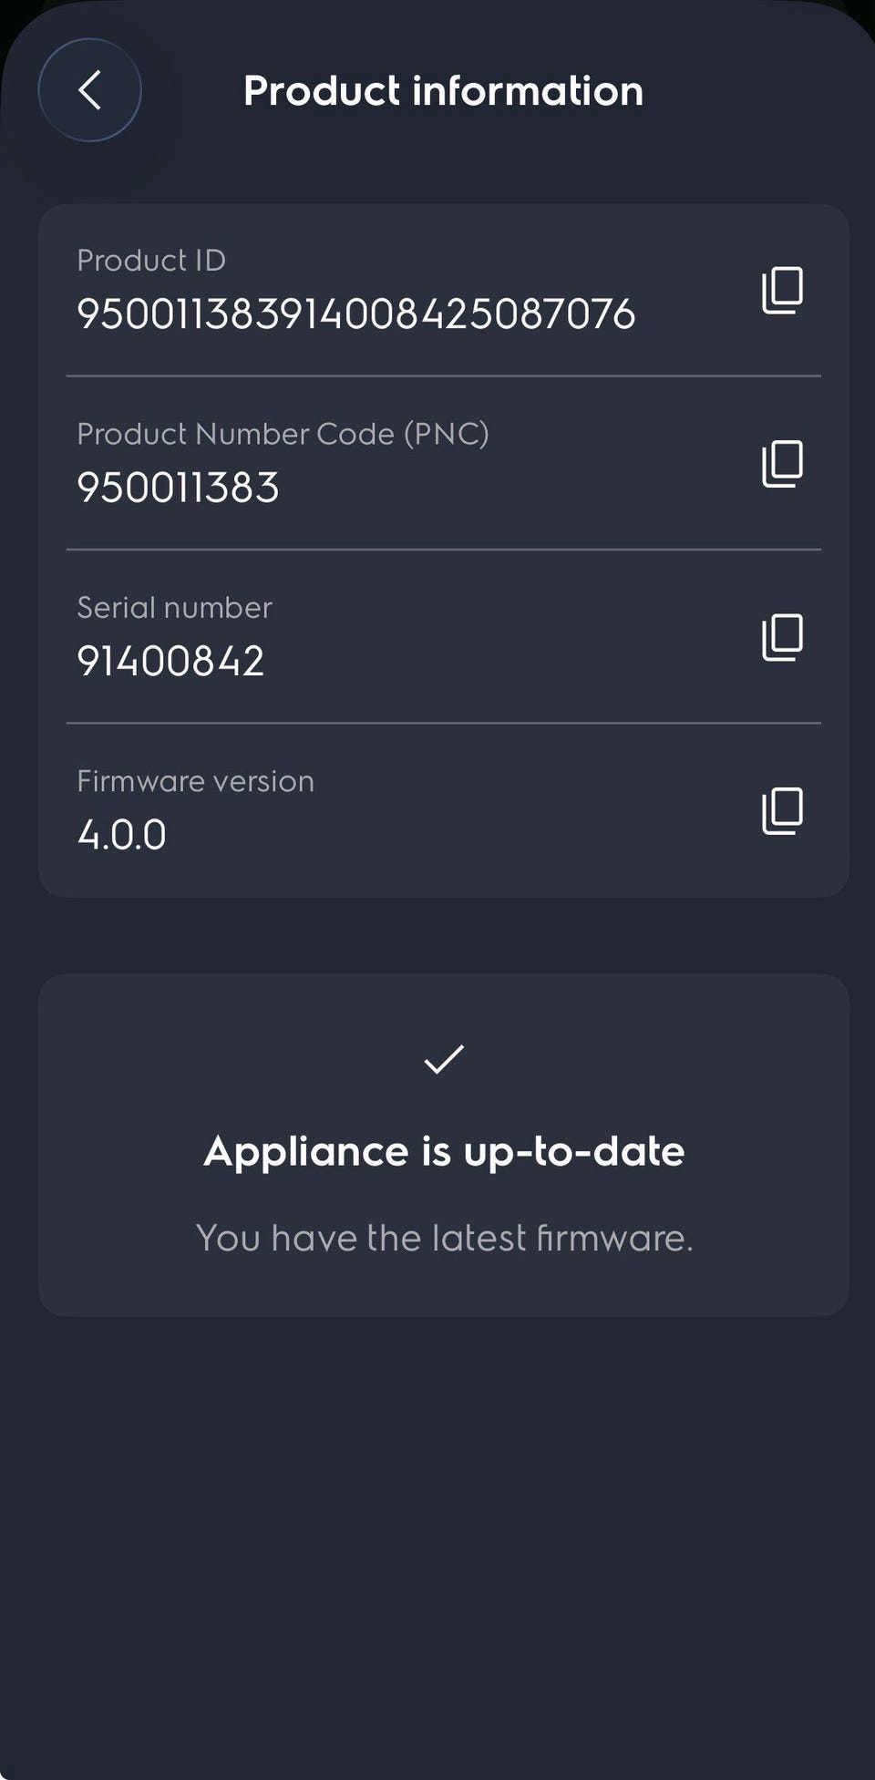
Task: Copy the Serial number value
Action: 782,637
